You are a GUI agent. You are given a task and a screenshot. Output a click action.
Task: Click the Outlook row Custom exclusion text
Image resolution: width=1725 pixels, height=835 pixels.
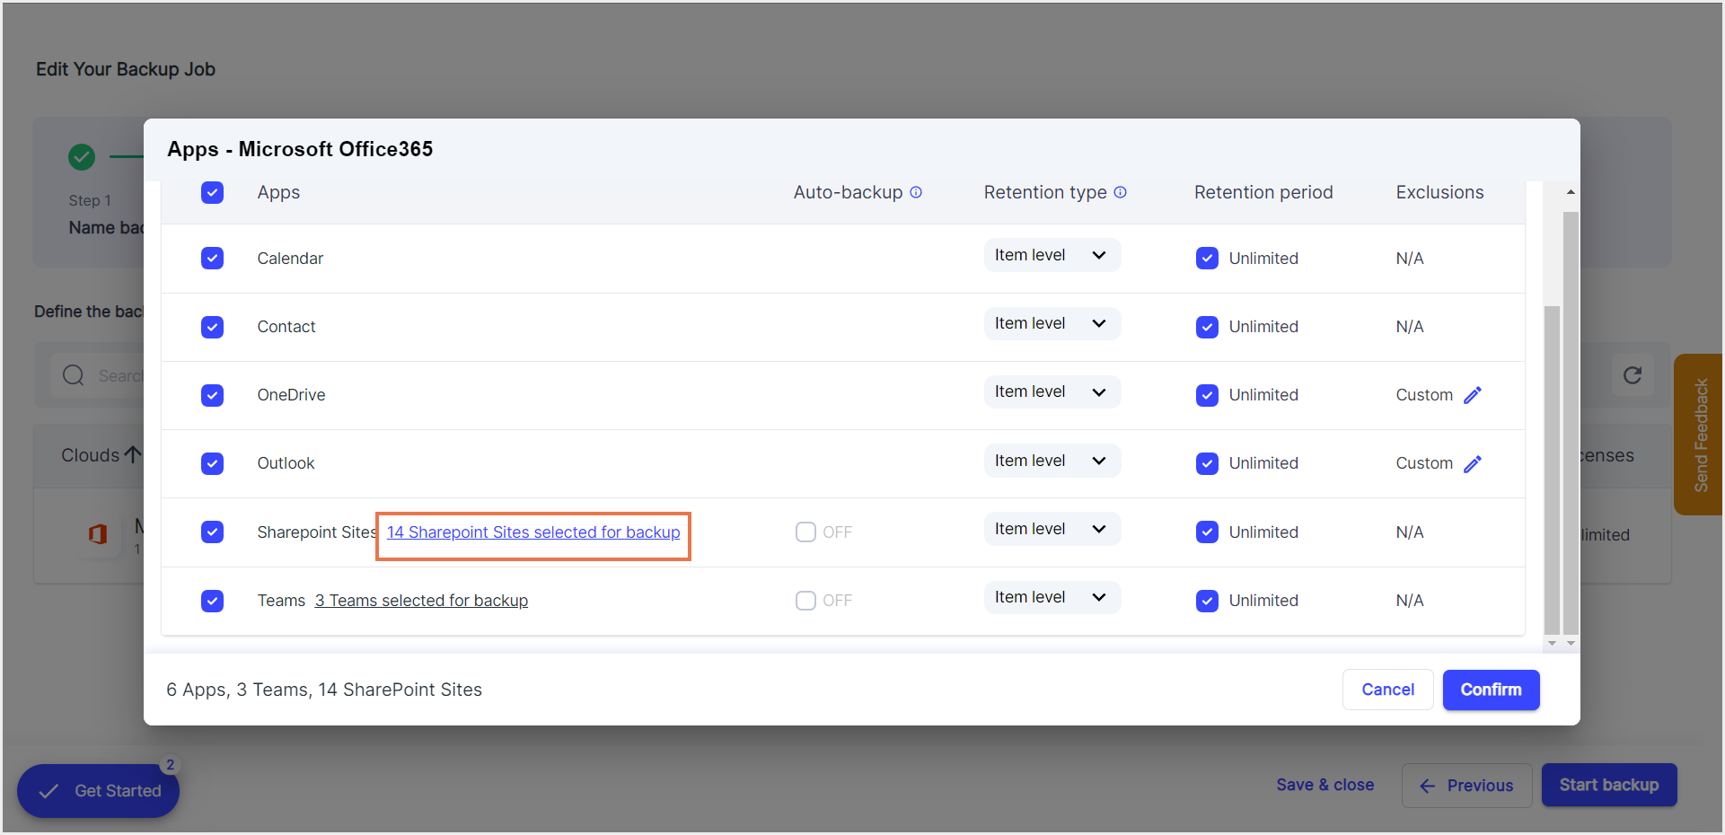[x=1424, y=463]
